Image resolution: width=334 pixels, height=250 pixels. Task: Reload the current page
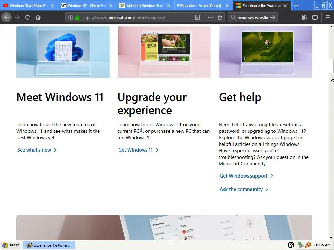click(28, 17)
